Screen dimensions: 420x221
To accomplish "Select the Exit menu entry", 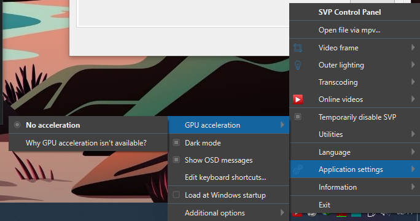I will 355,205.
